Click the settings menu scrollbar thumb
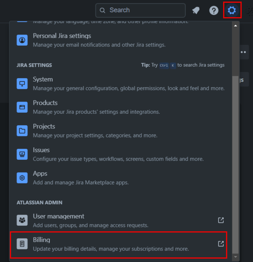The width and height of the screenshot is (253, 262). pos(236,165)
